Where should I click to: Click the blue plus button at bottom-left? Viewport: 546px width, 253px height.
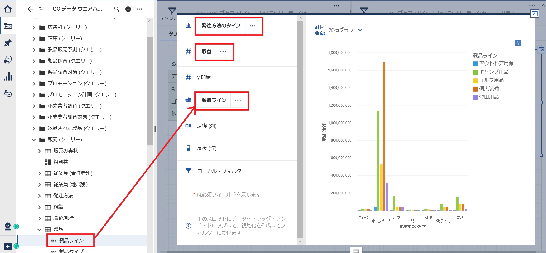8,246
